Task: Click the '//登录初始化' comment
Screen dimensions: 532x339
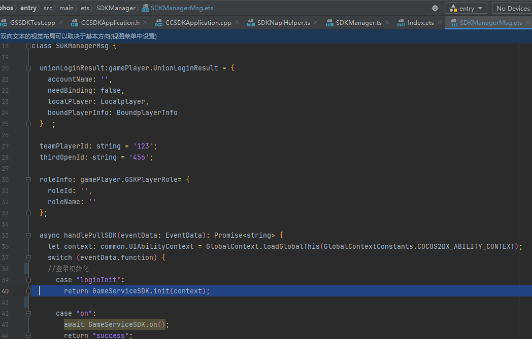Action: pyautogui.click(x=68, y=269)
